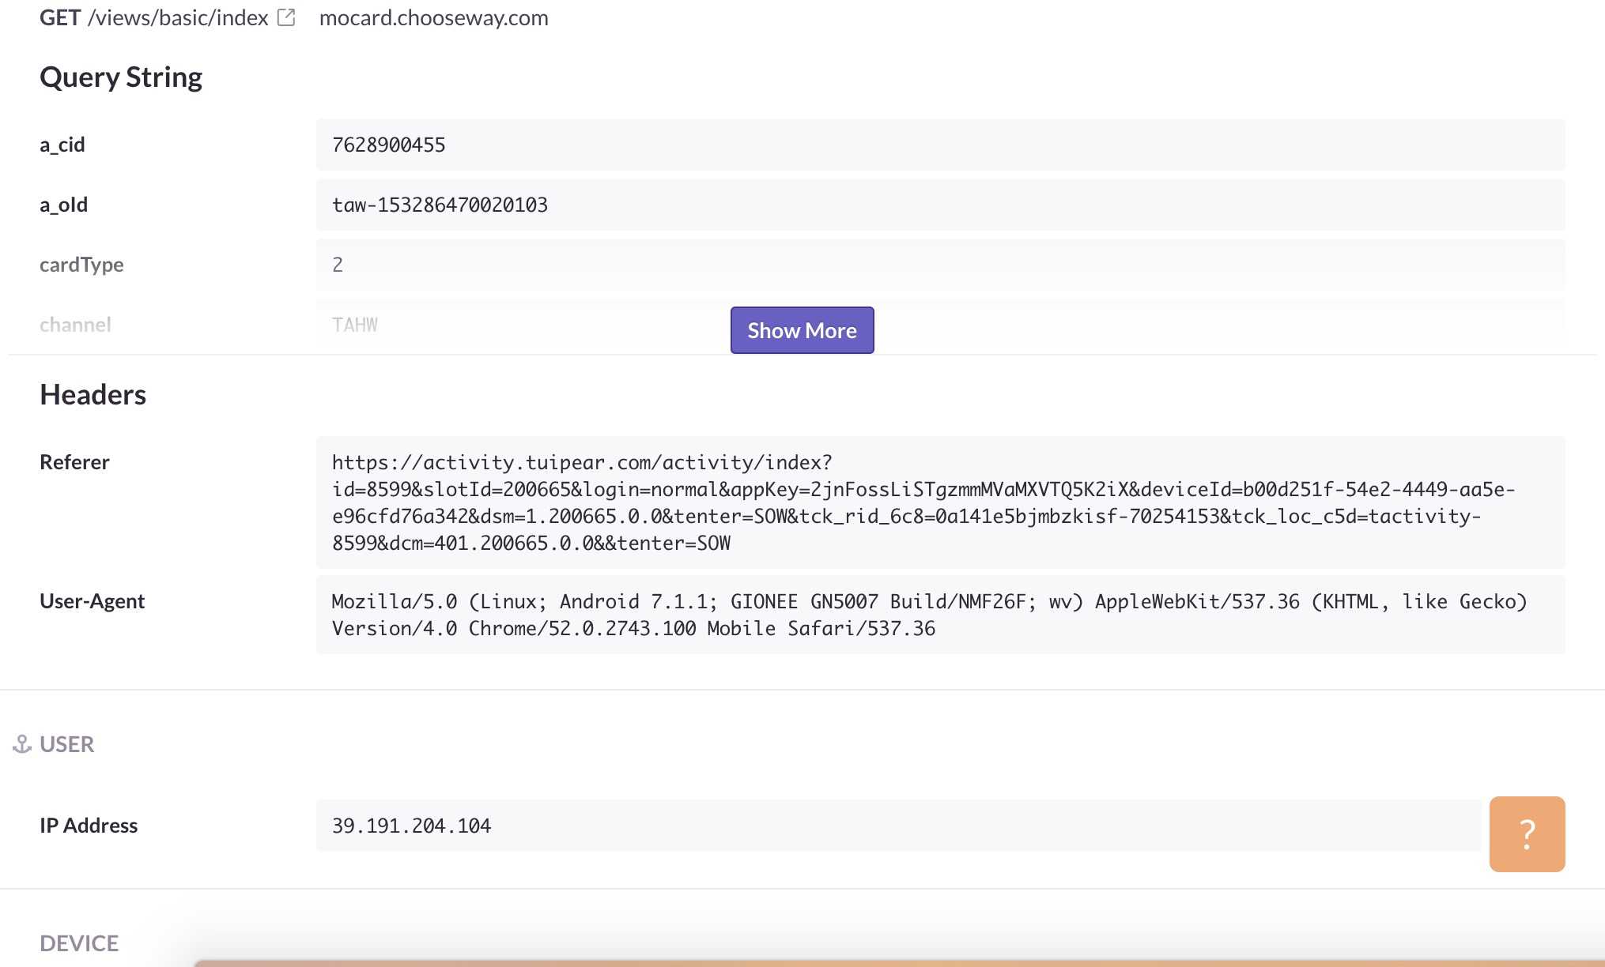Click the Show More button
The image size is (1605, 967).
[802, 330]
